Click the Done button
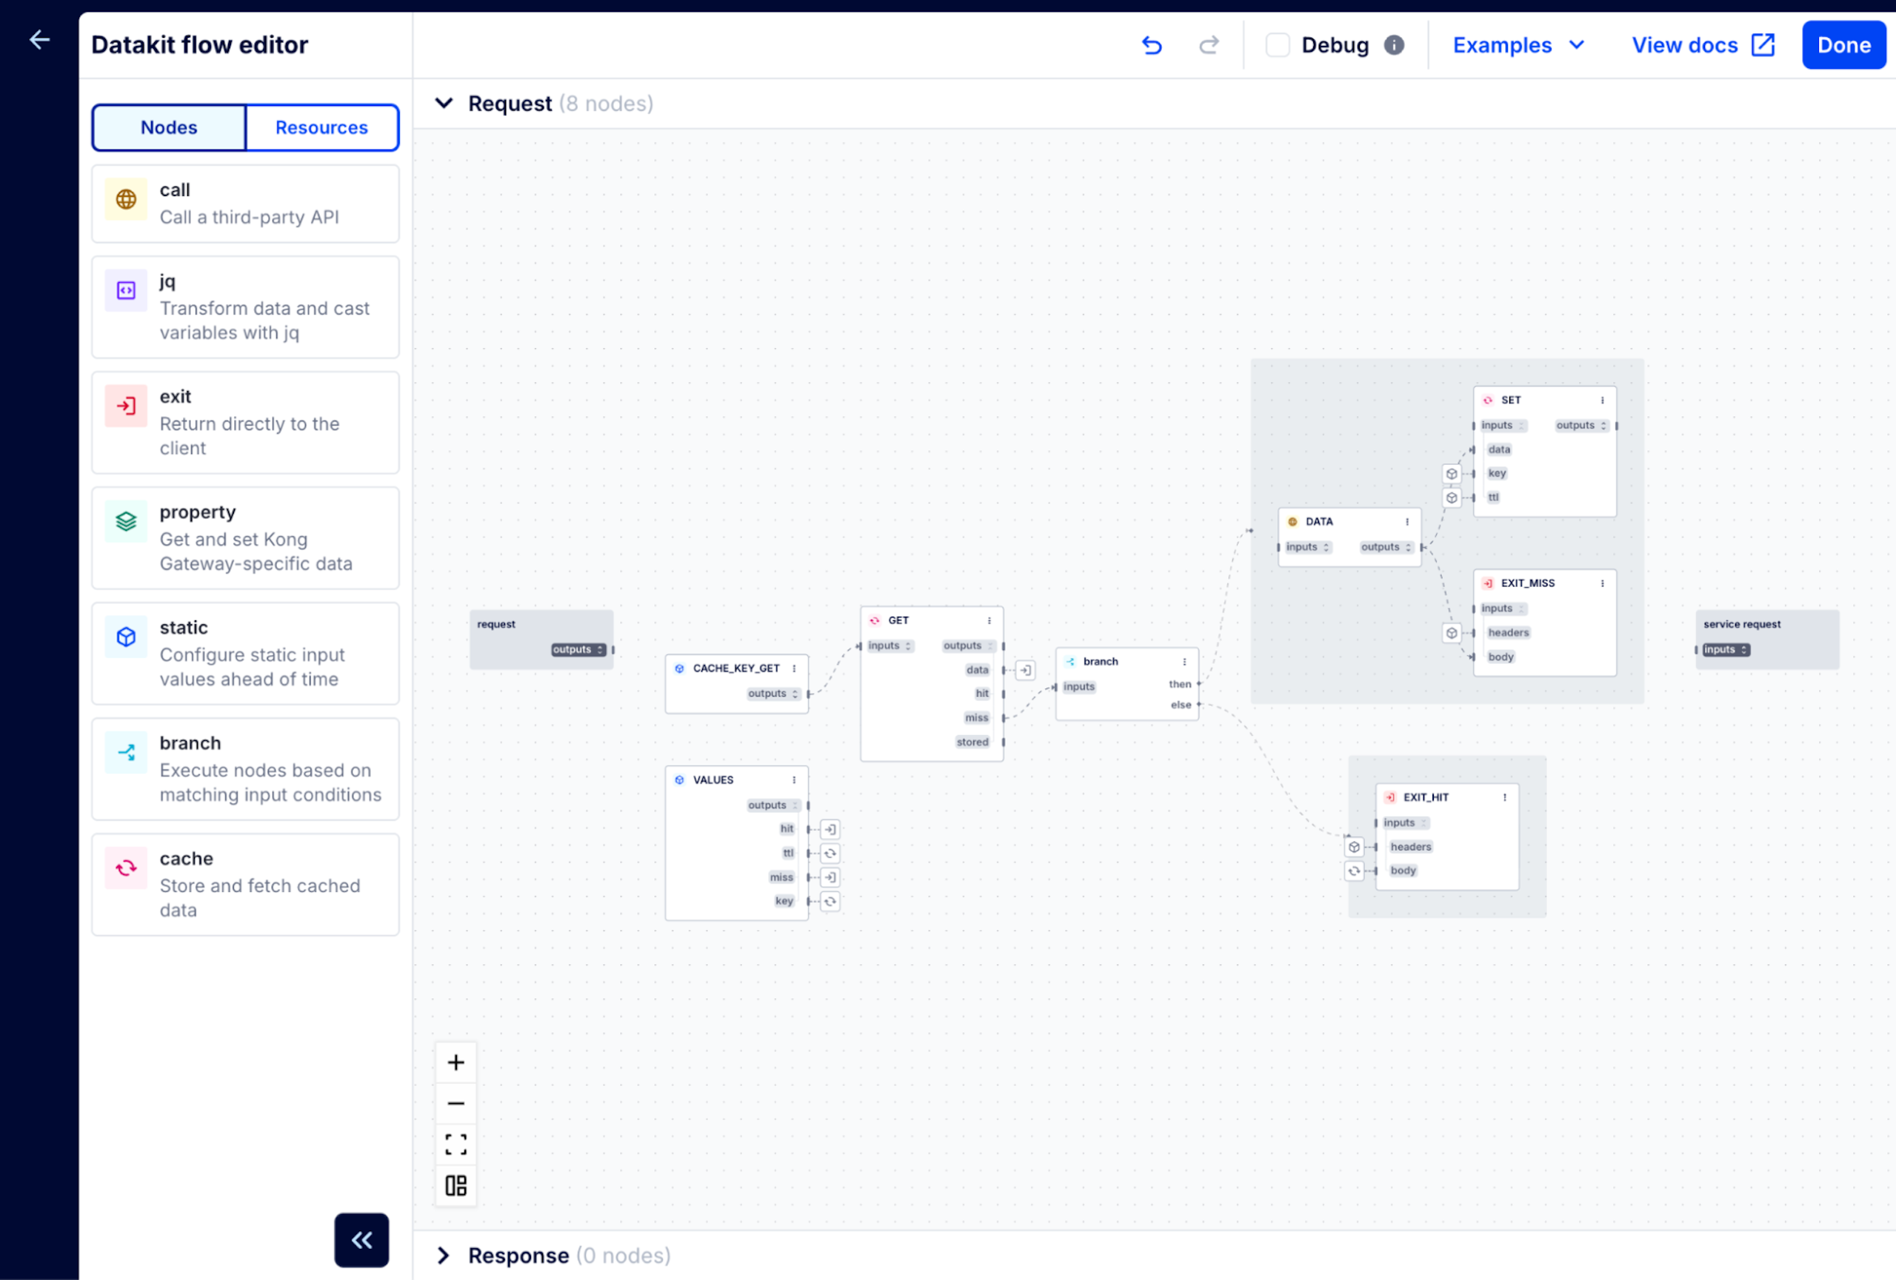Viewport: 1896px width, 1280px height. pos(1843,46)
